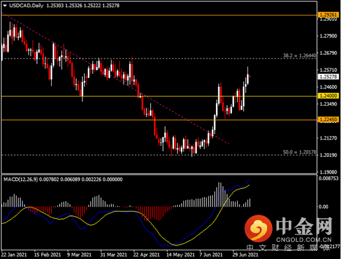Click the 50.0 = 1.20178 Fibonacci label

[x=300, y=152]
